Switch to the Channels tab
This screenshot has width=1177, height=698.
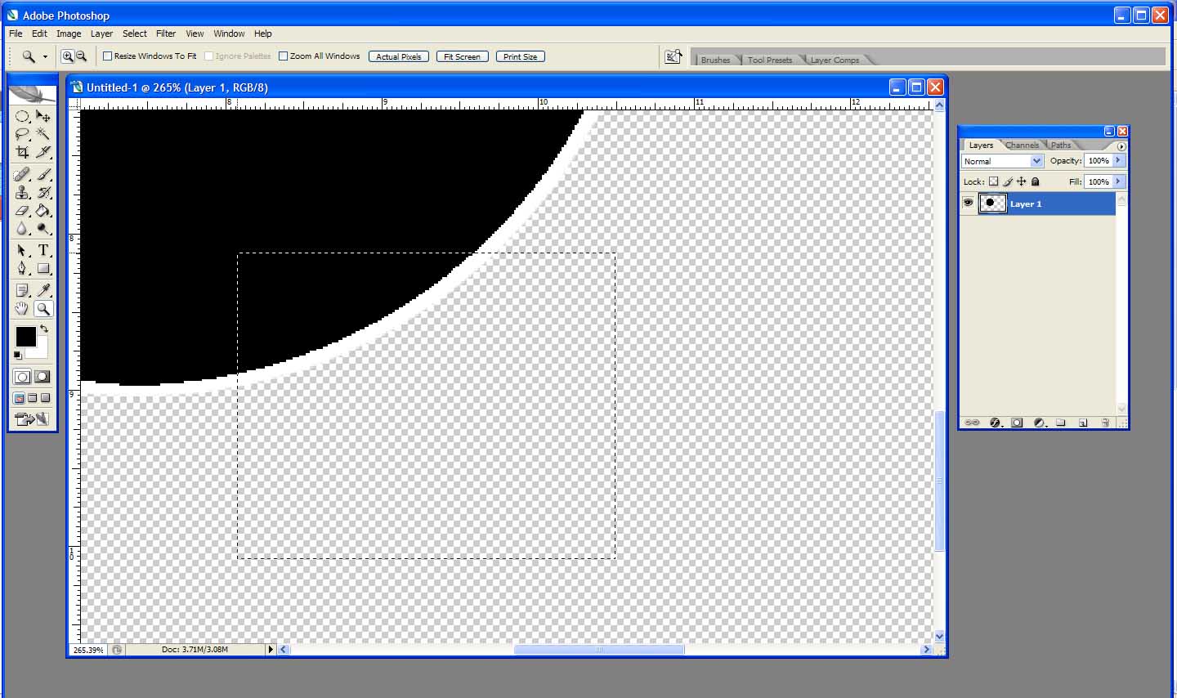click(x=1022, y=145)
